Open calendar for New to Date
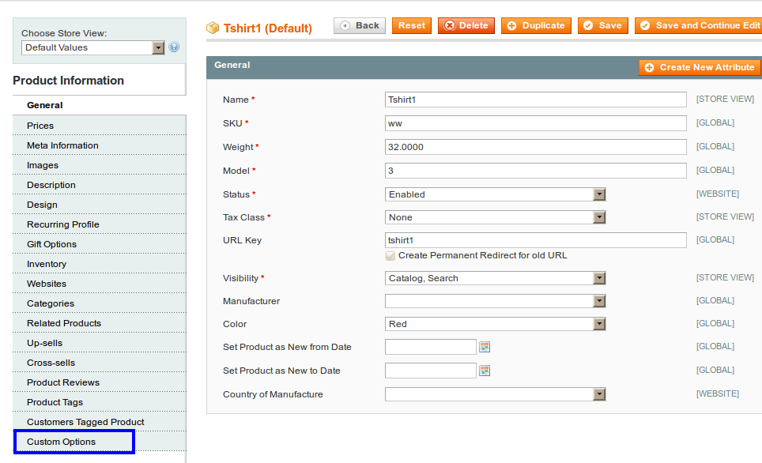762x463 pixels. tap(485, 371)
